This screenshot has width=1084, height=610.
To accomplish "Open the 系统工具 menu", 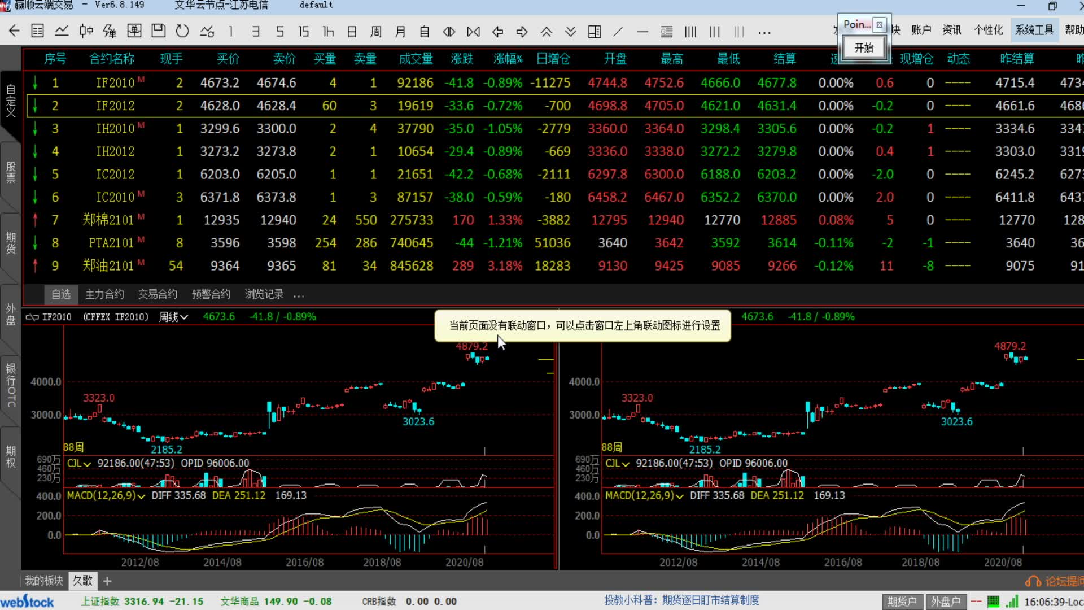I will tap(1034, 30).
